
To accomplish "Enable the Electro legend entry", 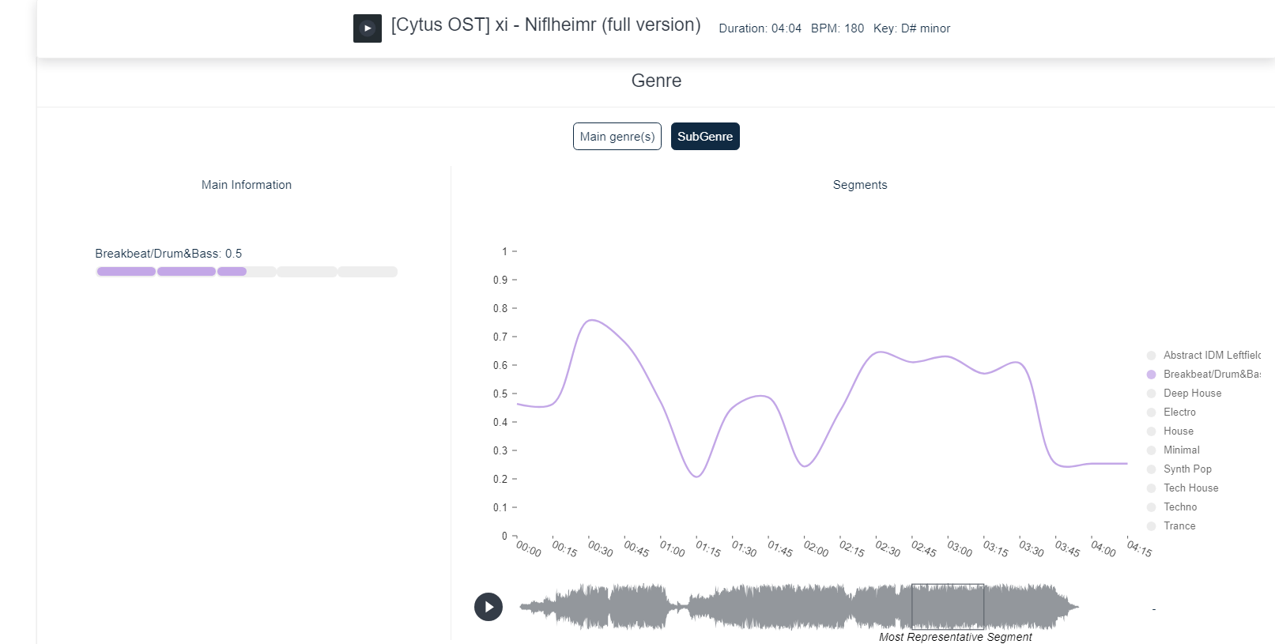I will 1179,412.
